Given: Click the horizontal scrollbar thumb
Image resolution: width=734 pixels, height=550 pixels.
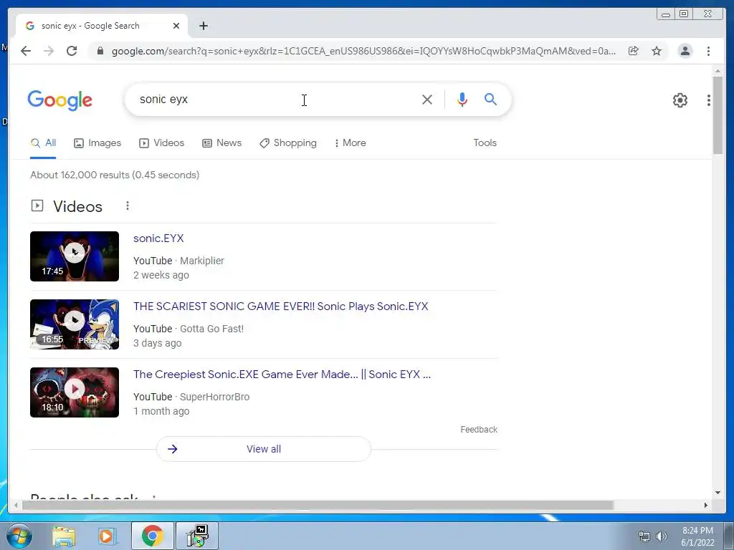Looking at the screenshot, I should [318, 505].
